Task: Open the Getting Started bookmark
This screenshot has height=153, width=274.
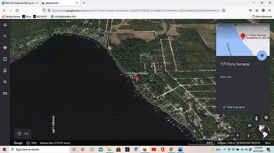Action: tap(11, 16)
